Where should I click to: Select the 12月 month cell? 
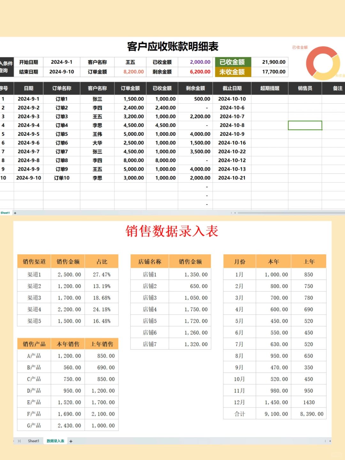[x=240, y=402]
